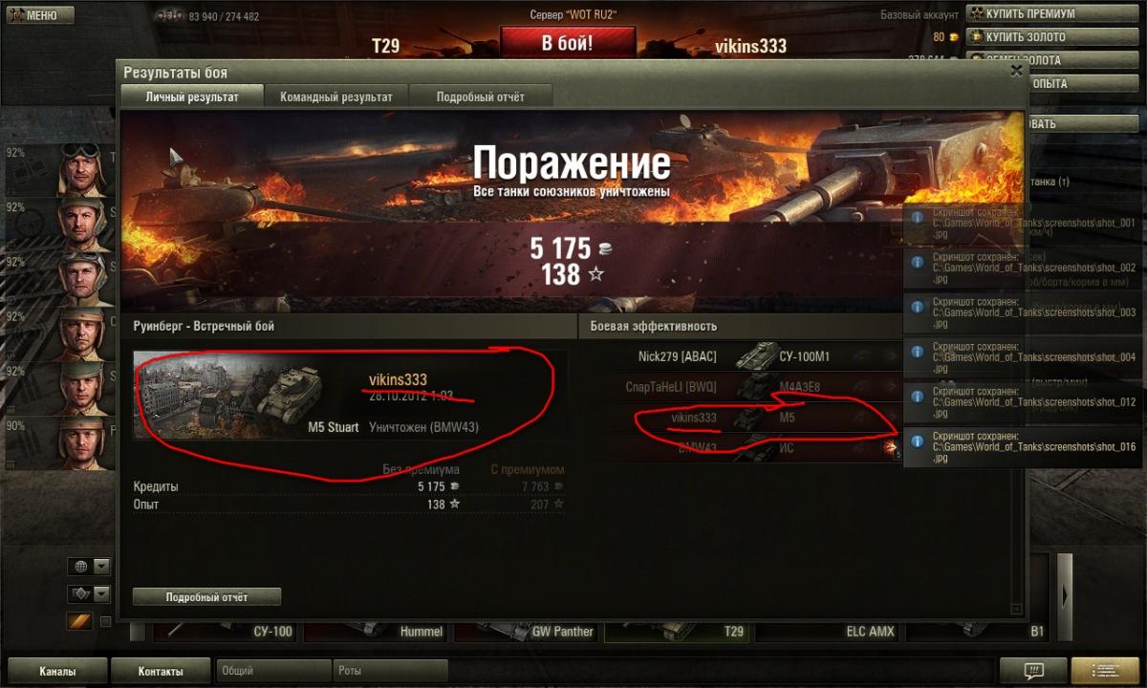Click the yellow notification center icon
1147x688 pixels.
click(1105, 671)
